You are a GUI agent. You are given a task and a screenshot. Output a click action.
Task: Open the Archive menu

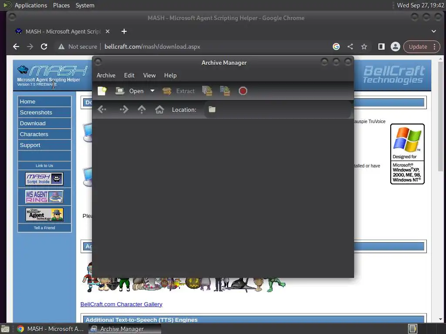(x=106, y=75)
